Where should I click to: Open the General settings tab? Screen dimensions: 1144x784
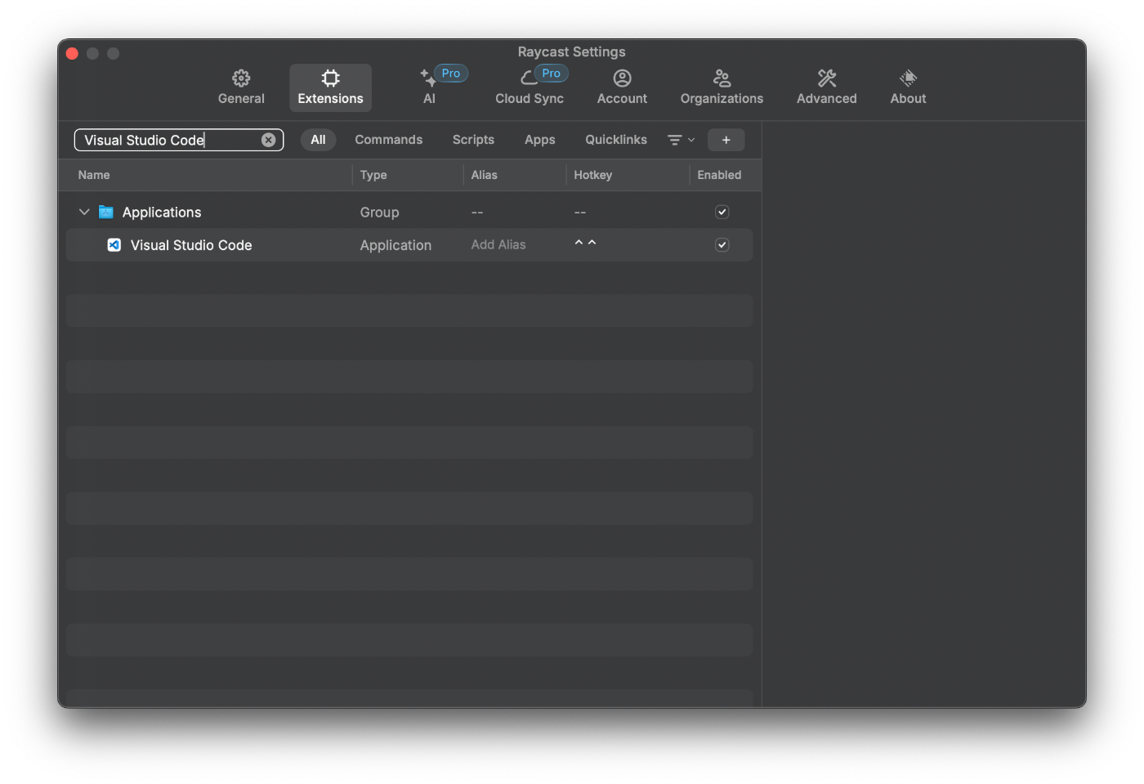[241, 87]
